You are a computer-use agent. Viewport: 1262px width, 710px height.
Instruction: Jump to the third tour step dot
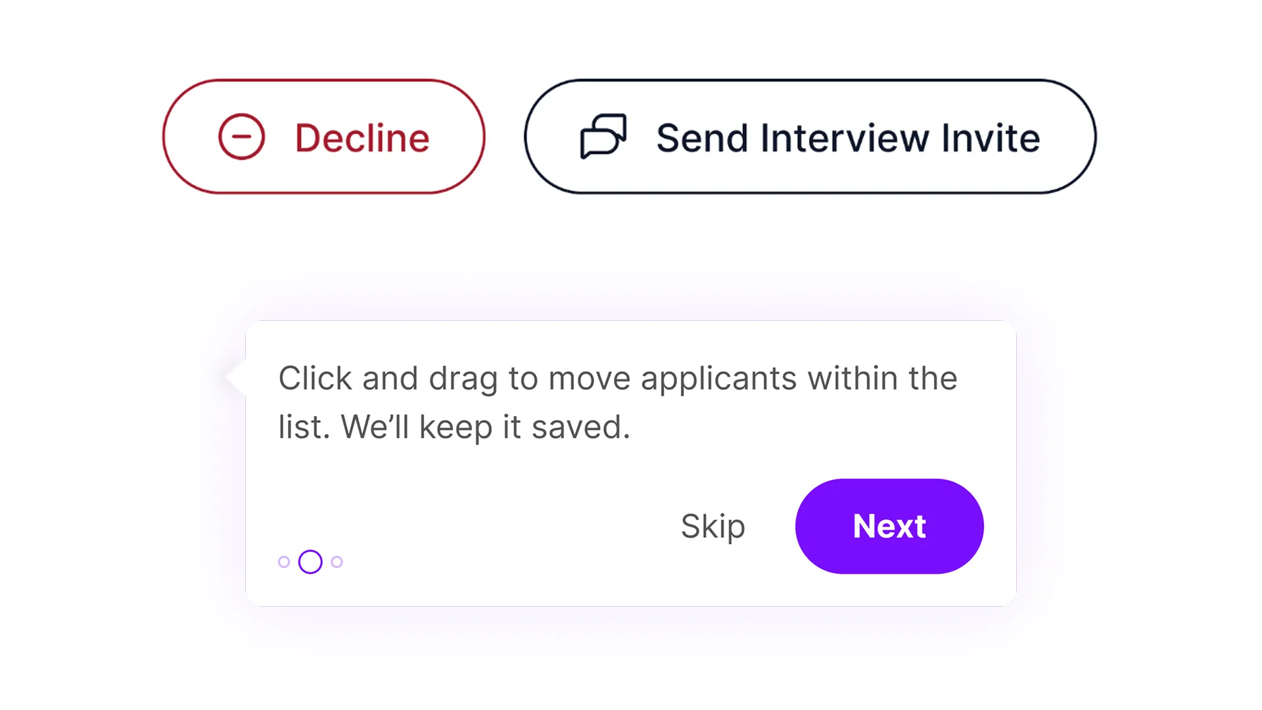[337, 561]
